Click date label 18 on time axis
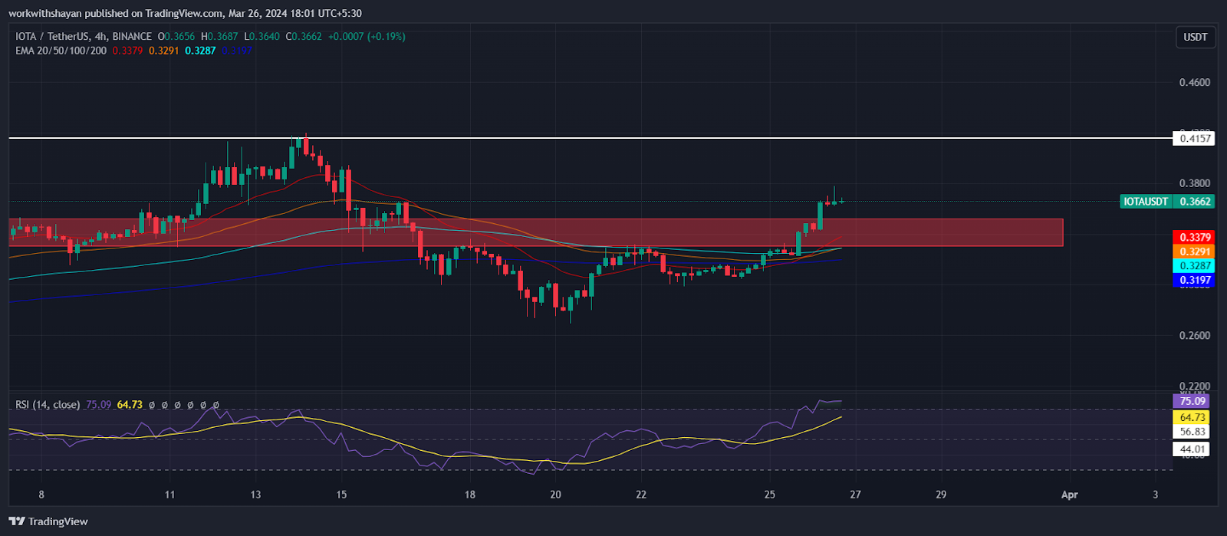 [x=470, y=495]
